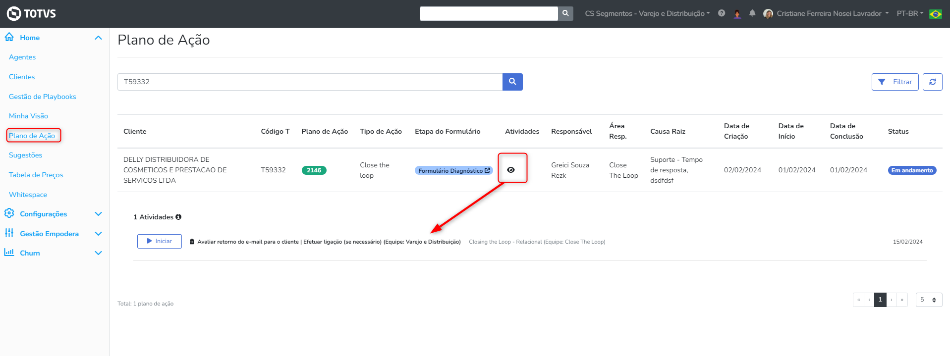Open Cristiane Ferreira Nosei Lavrador user menu

[x=833, y=13]
